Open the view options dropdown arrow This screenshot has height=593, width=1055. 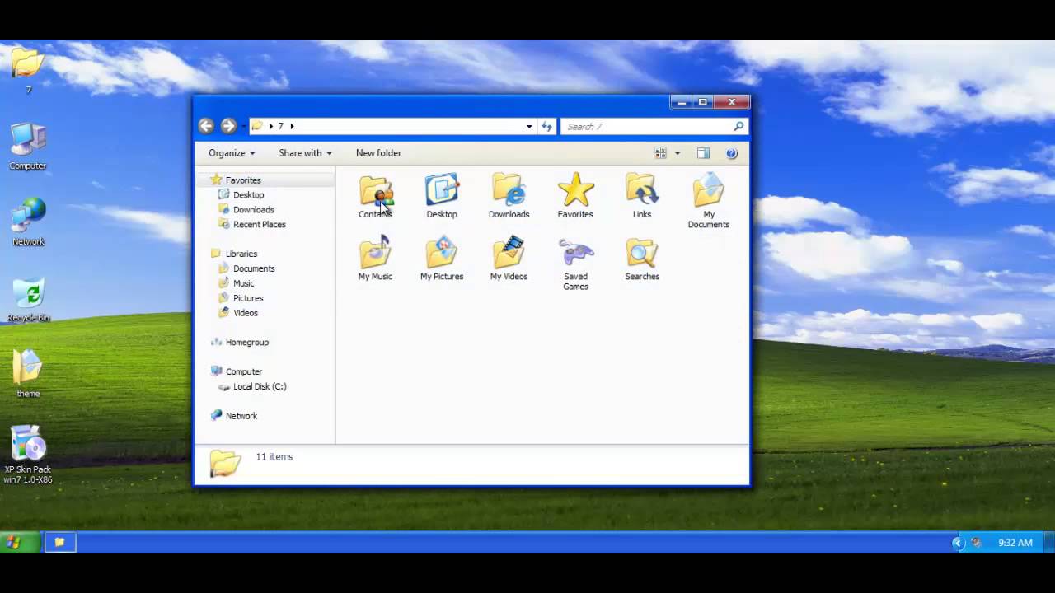click(678, 153)
